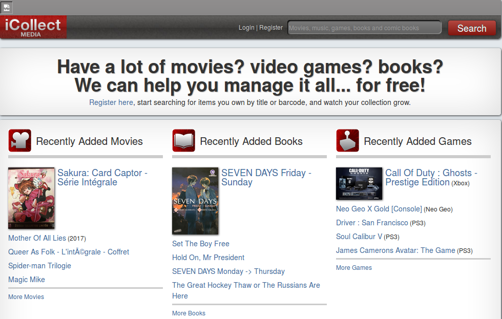502x319 pixels.
Task: Open the Register link in header
Action: pyautogui.click(x=271, y=28)
